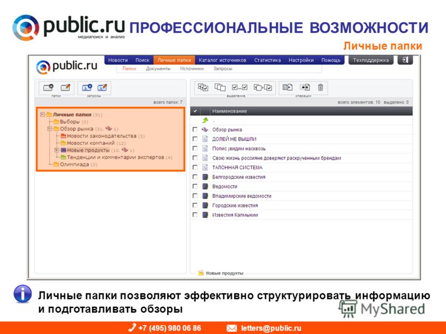This screenshot has width=446, height=334.
Task: Open the Ведомости source link
Action: [225, 186]
